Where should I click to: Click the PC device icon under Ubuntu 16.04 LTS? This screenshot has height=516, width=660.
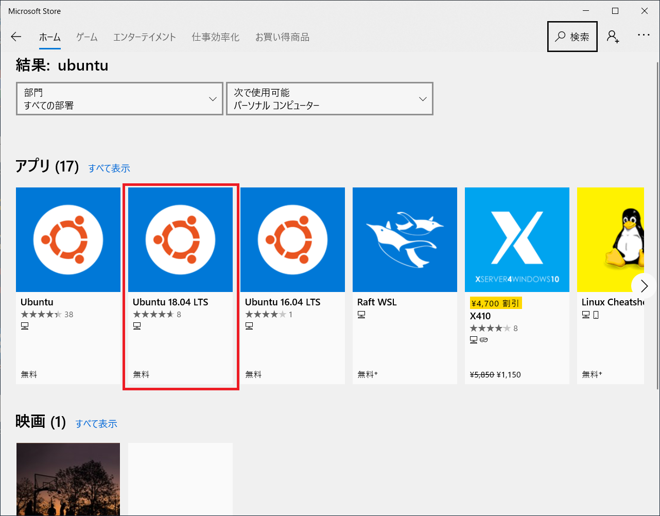click(x=249, y=326)
